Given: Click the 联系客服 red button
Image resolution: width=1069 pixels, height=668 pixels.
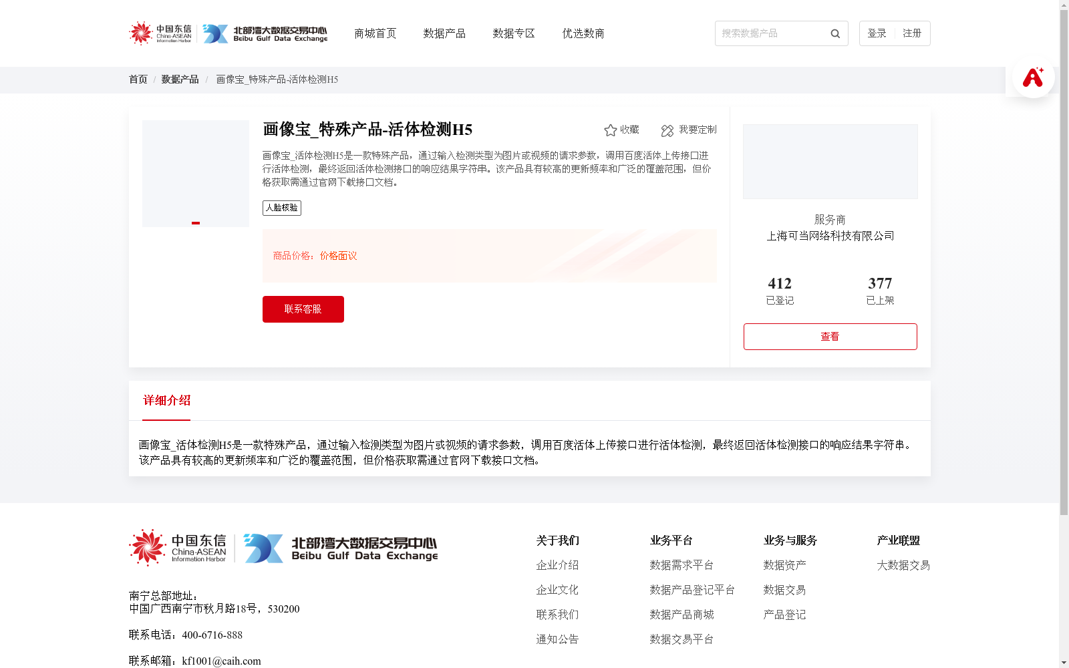Looking at the screenshot, I should (303, 309).
